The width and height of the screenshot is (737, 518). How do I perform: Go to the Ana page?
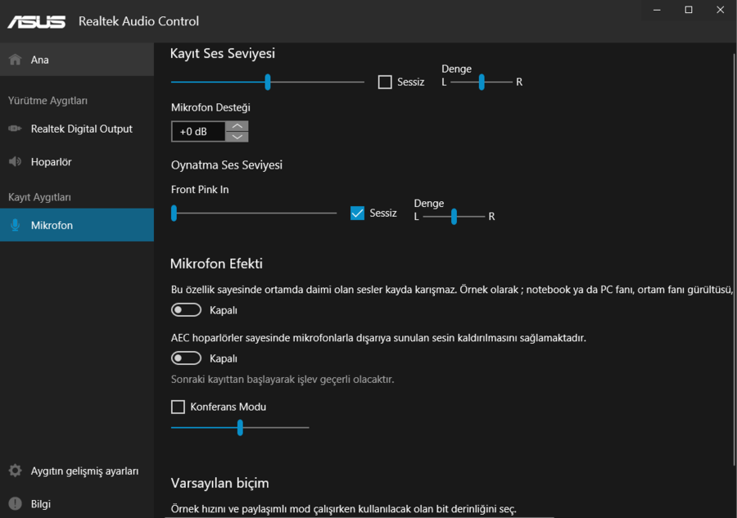pos(39,60)
